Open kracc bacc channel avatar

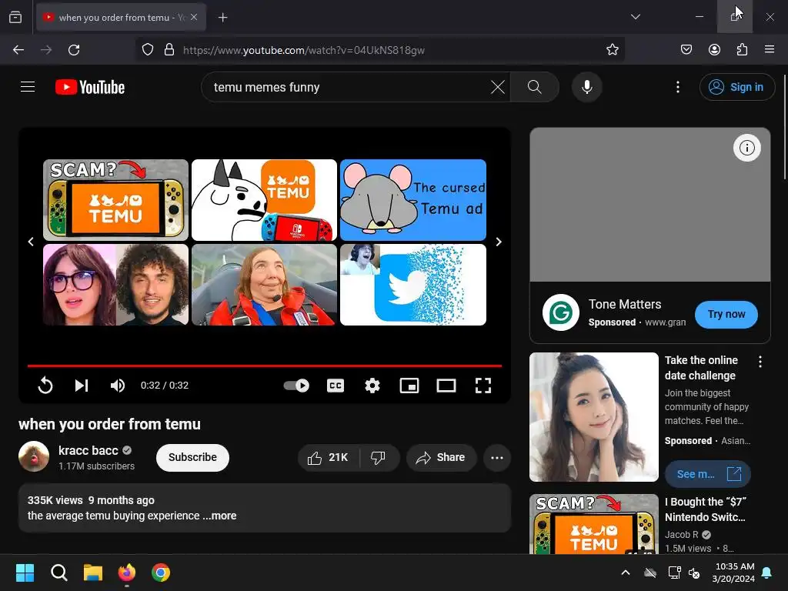click(34, 456)
